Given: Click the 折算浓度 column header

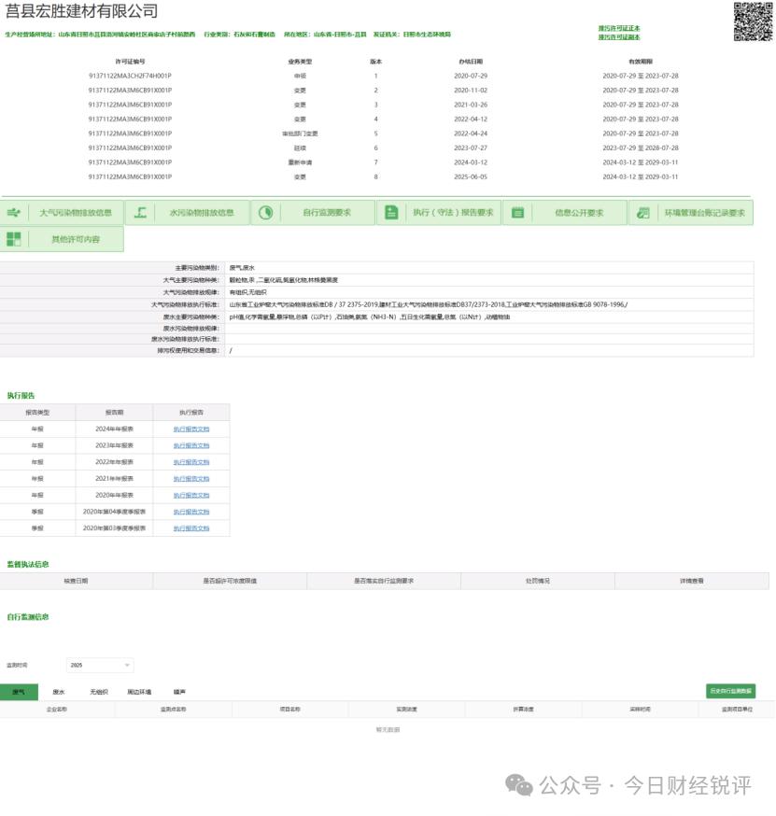Looking at the screenshot, I should pyautogui.click(x=523, y=709).
